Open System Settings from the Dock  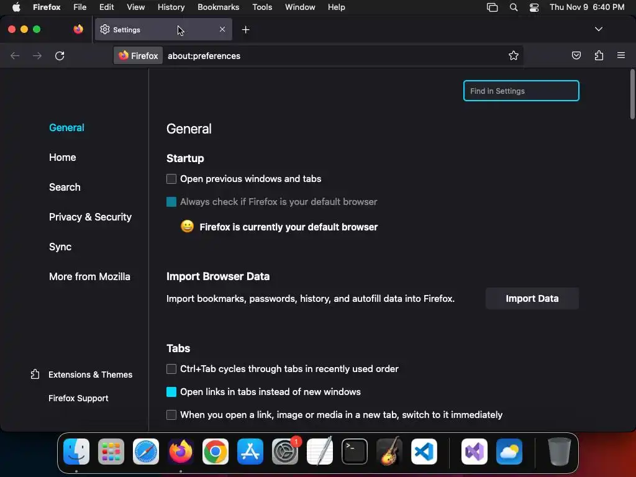(x=284, y=452)
